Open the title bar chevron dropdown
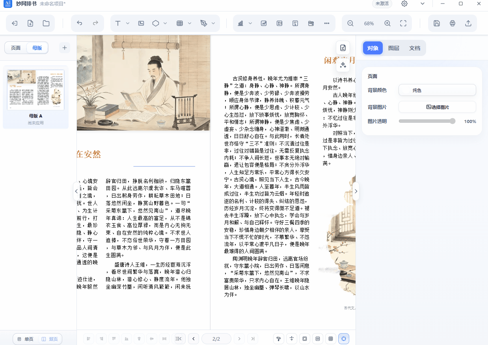This screenshot has width=488, height=345. tap(423, 4)
